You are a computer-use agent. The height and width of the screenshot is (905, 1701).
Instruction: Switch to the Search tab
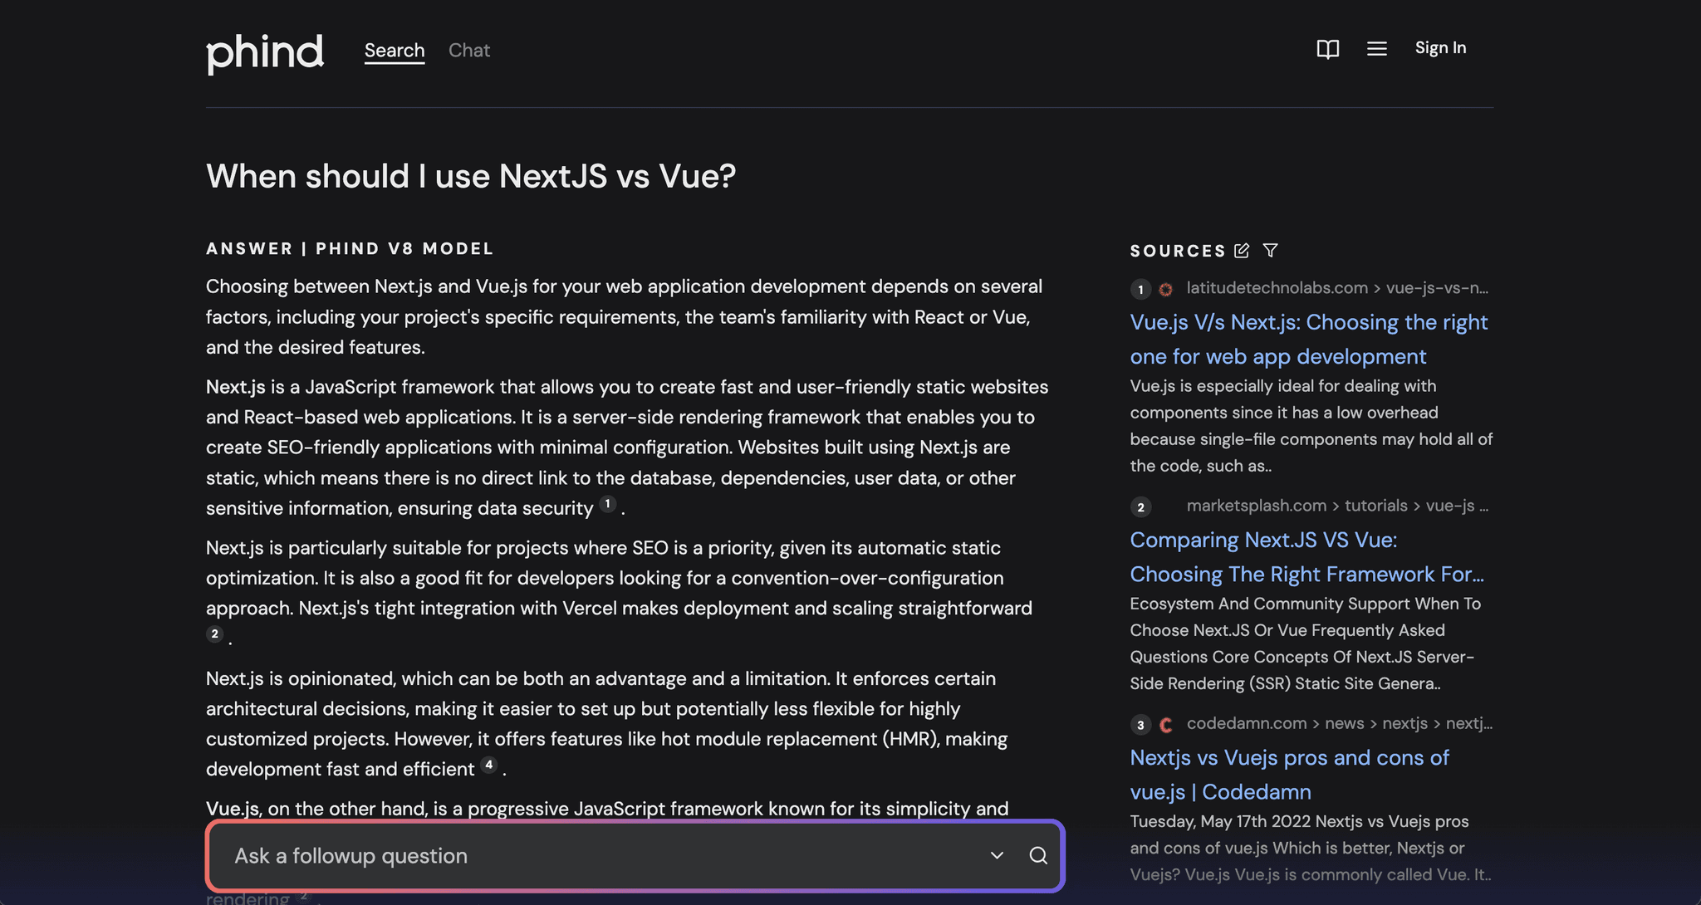(x=395, y=50)
